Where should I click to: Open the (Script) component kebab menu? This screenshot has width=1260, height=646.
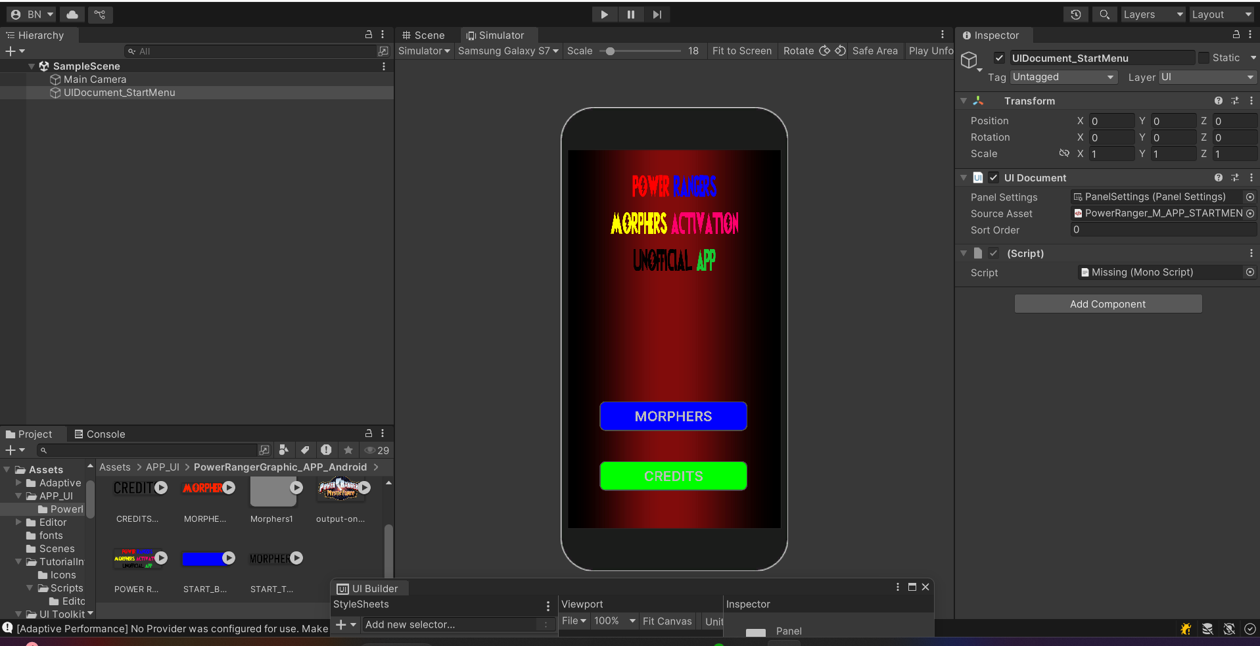[1251, 253]
